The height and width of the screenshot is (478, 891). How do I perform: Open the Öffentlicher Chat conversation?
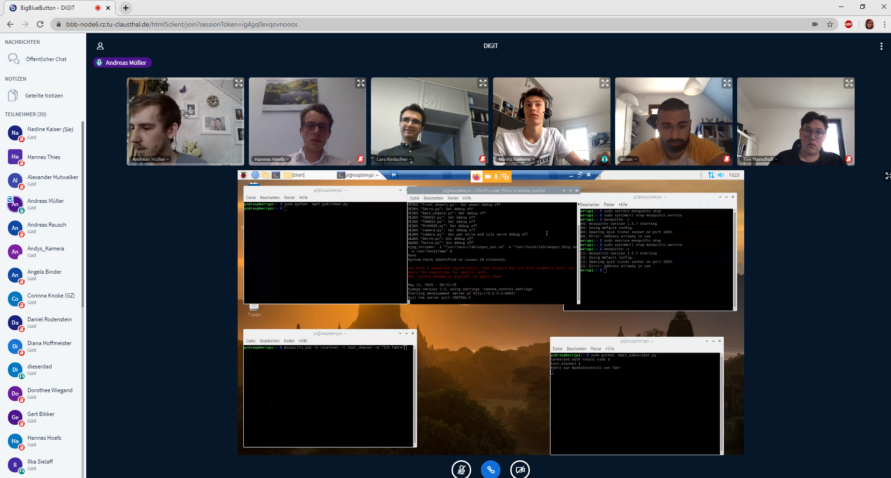coord(46,59)
